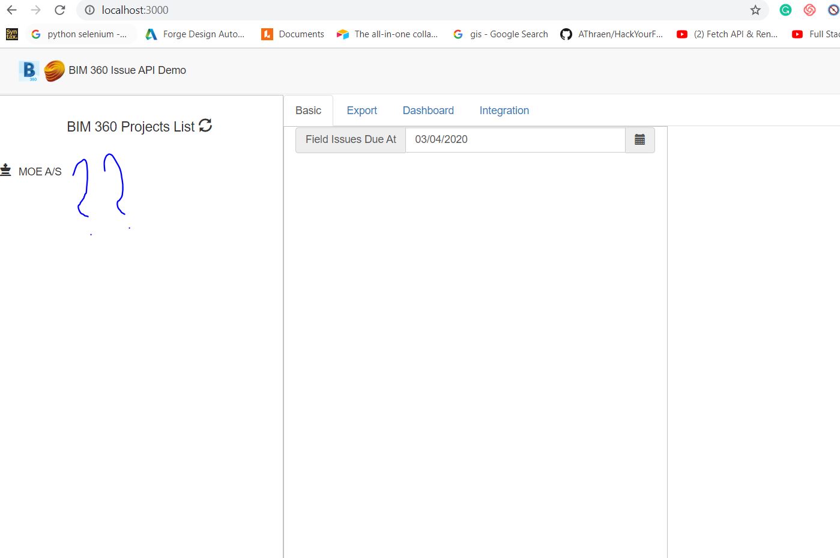Open the Documents bookmark
Image resolution: width=840 pixels, height=558 pixels.
pyautogui.click(x=293, y=34)
